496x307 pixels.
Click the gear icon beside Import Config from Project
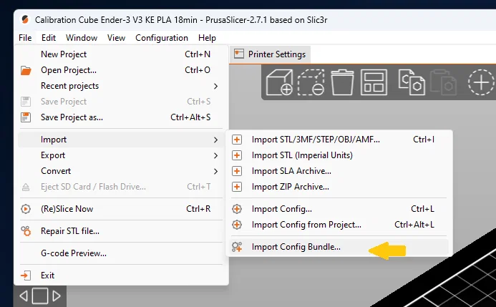click(237, 225)
